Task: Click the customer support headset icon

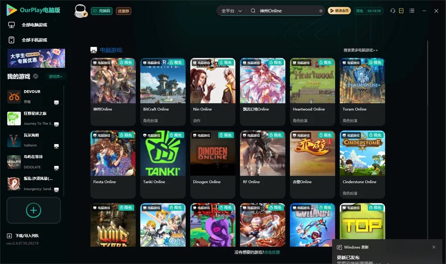Action: point(393,11)
